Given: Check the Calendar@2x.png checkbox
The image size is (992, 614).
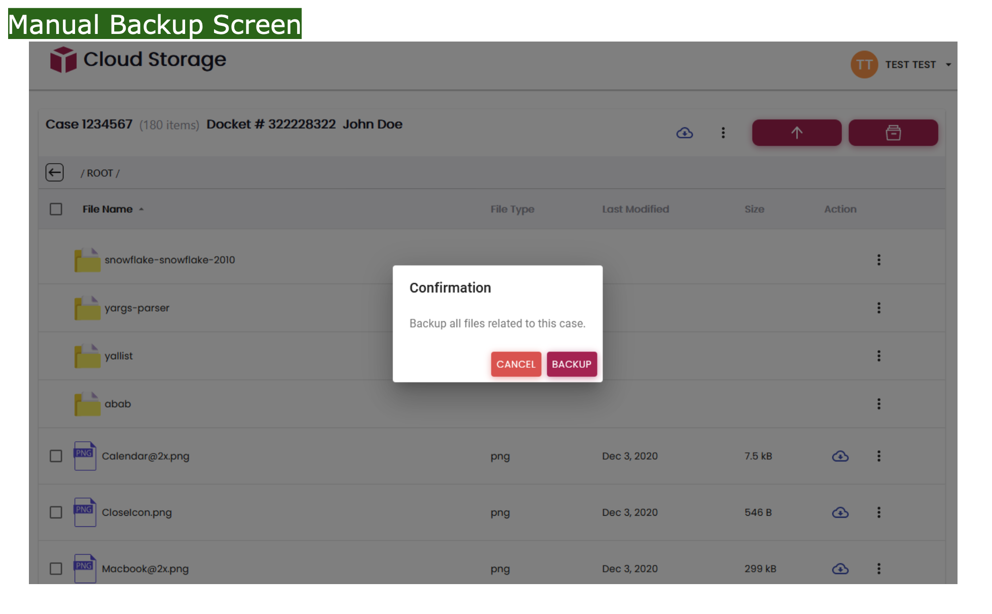Looking at the screenshot, I should click(56, 456).
